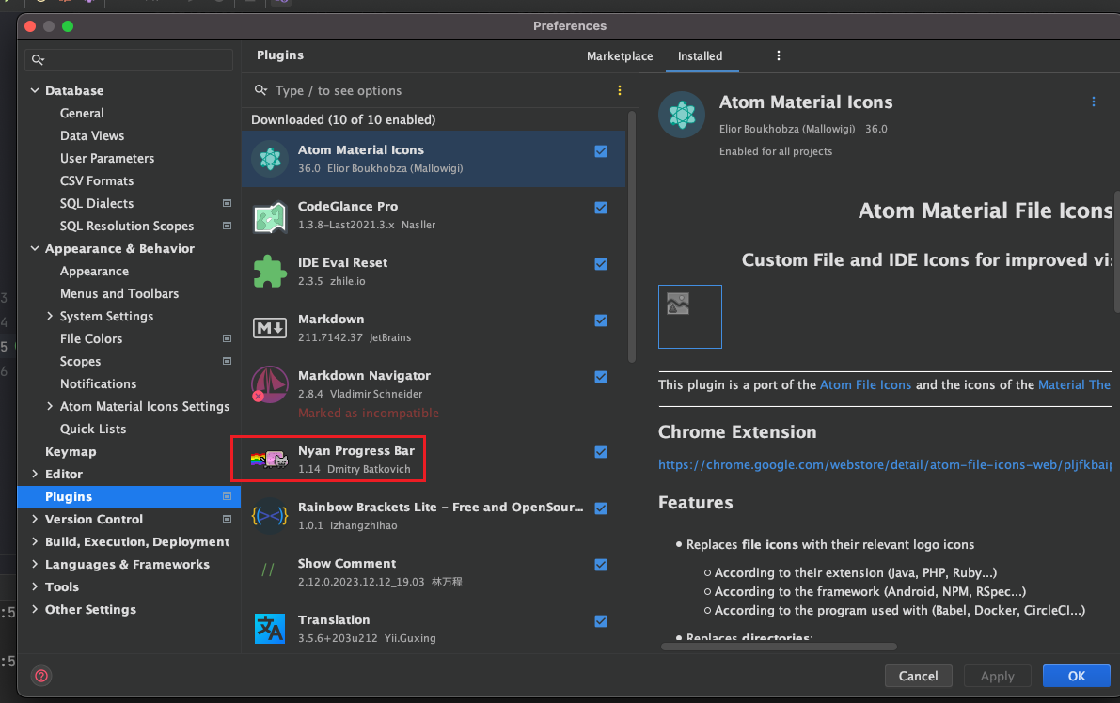
Task: Click the settings search field
Action: click(129, 60)
